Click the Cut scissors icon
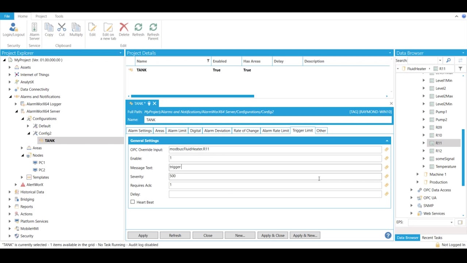This screenshot has height=263, width=467. [x=62, y=30]
